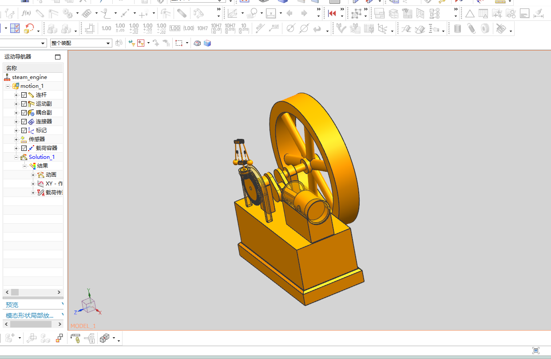Viewport: 551px width, 359px height.
Task: Toggle the 连杆 (links) checkbox
Action: click(x=24, y=95)
